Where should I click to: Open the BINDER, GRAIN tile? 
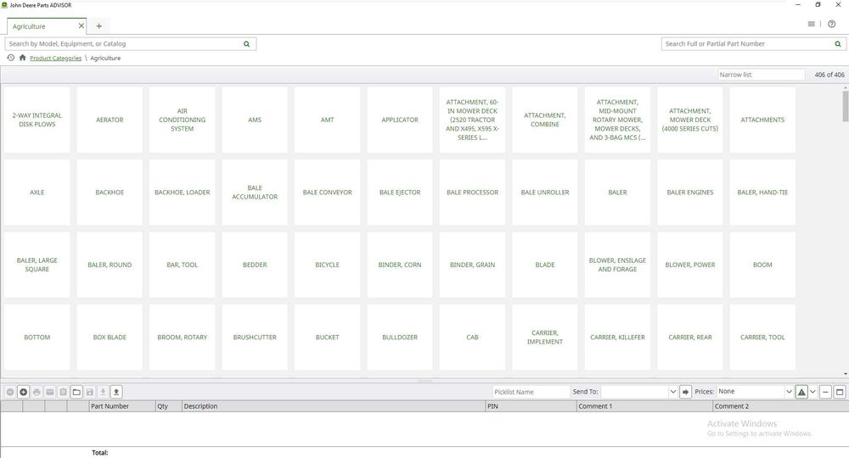coord(472,265)
